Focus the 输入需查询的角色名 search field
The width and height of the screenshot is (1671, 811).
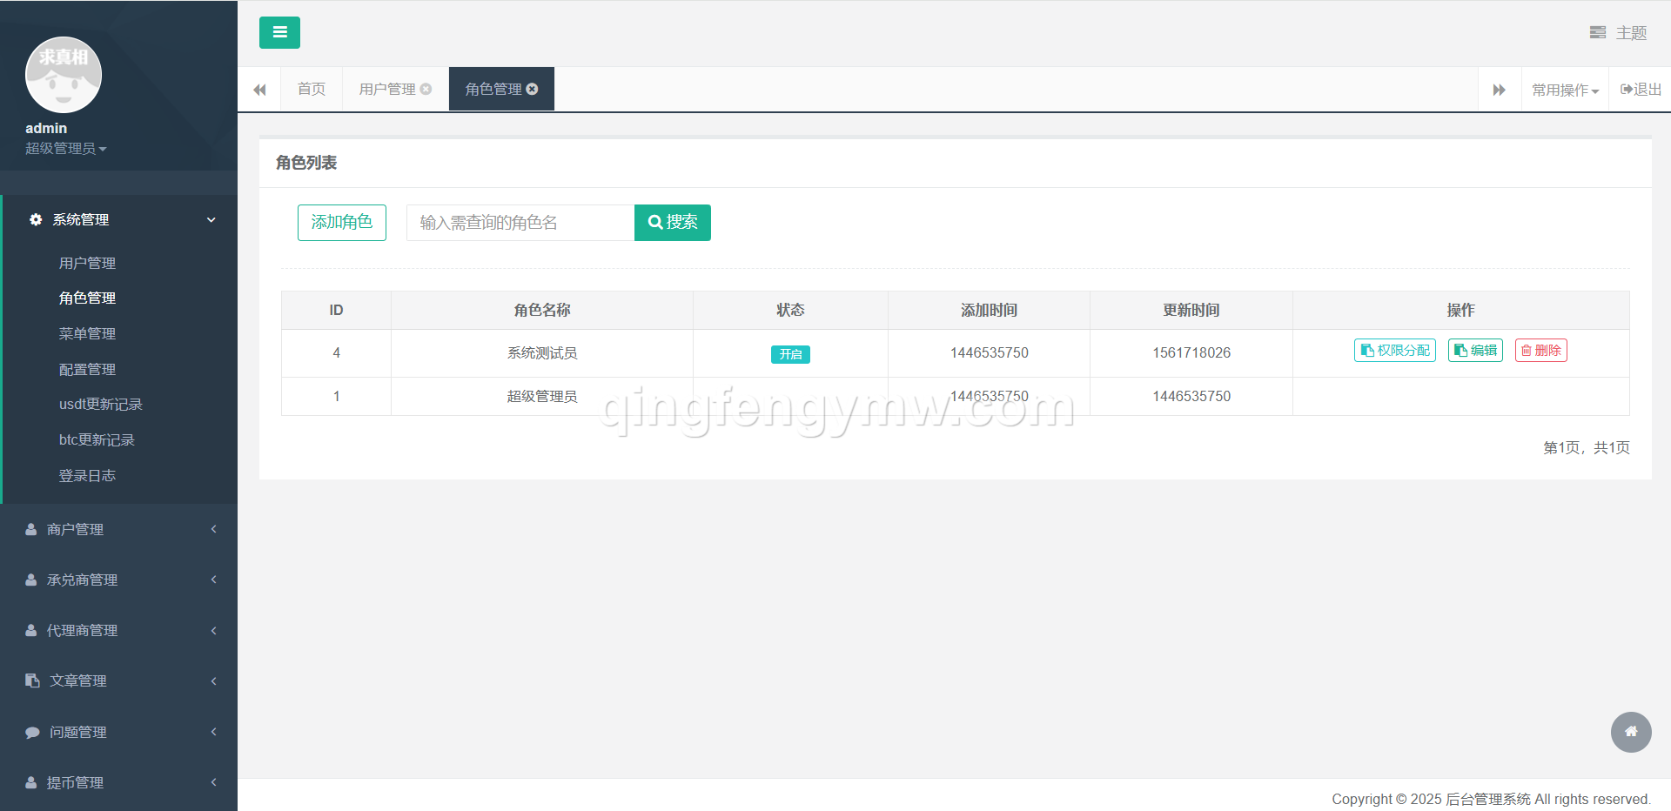pos(520,223)
